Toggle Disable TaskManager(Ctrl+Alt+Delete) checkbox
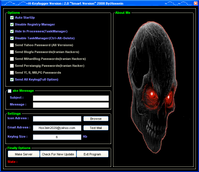This screenshot has width=199, height=172. pos(12,38)
